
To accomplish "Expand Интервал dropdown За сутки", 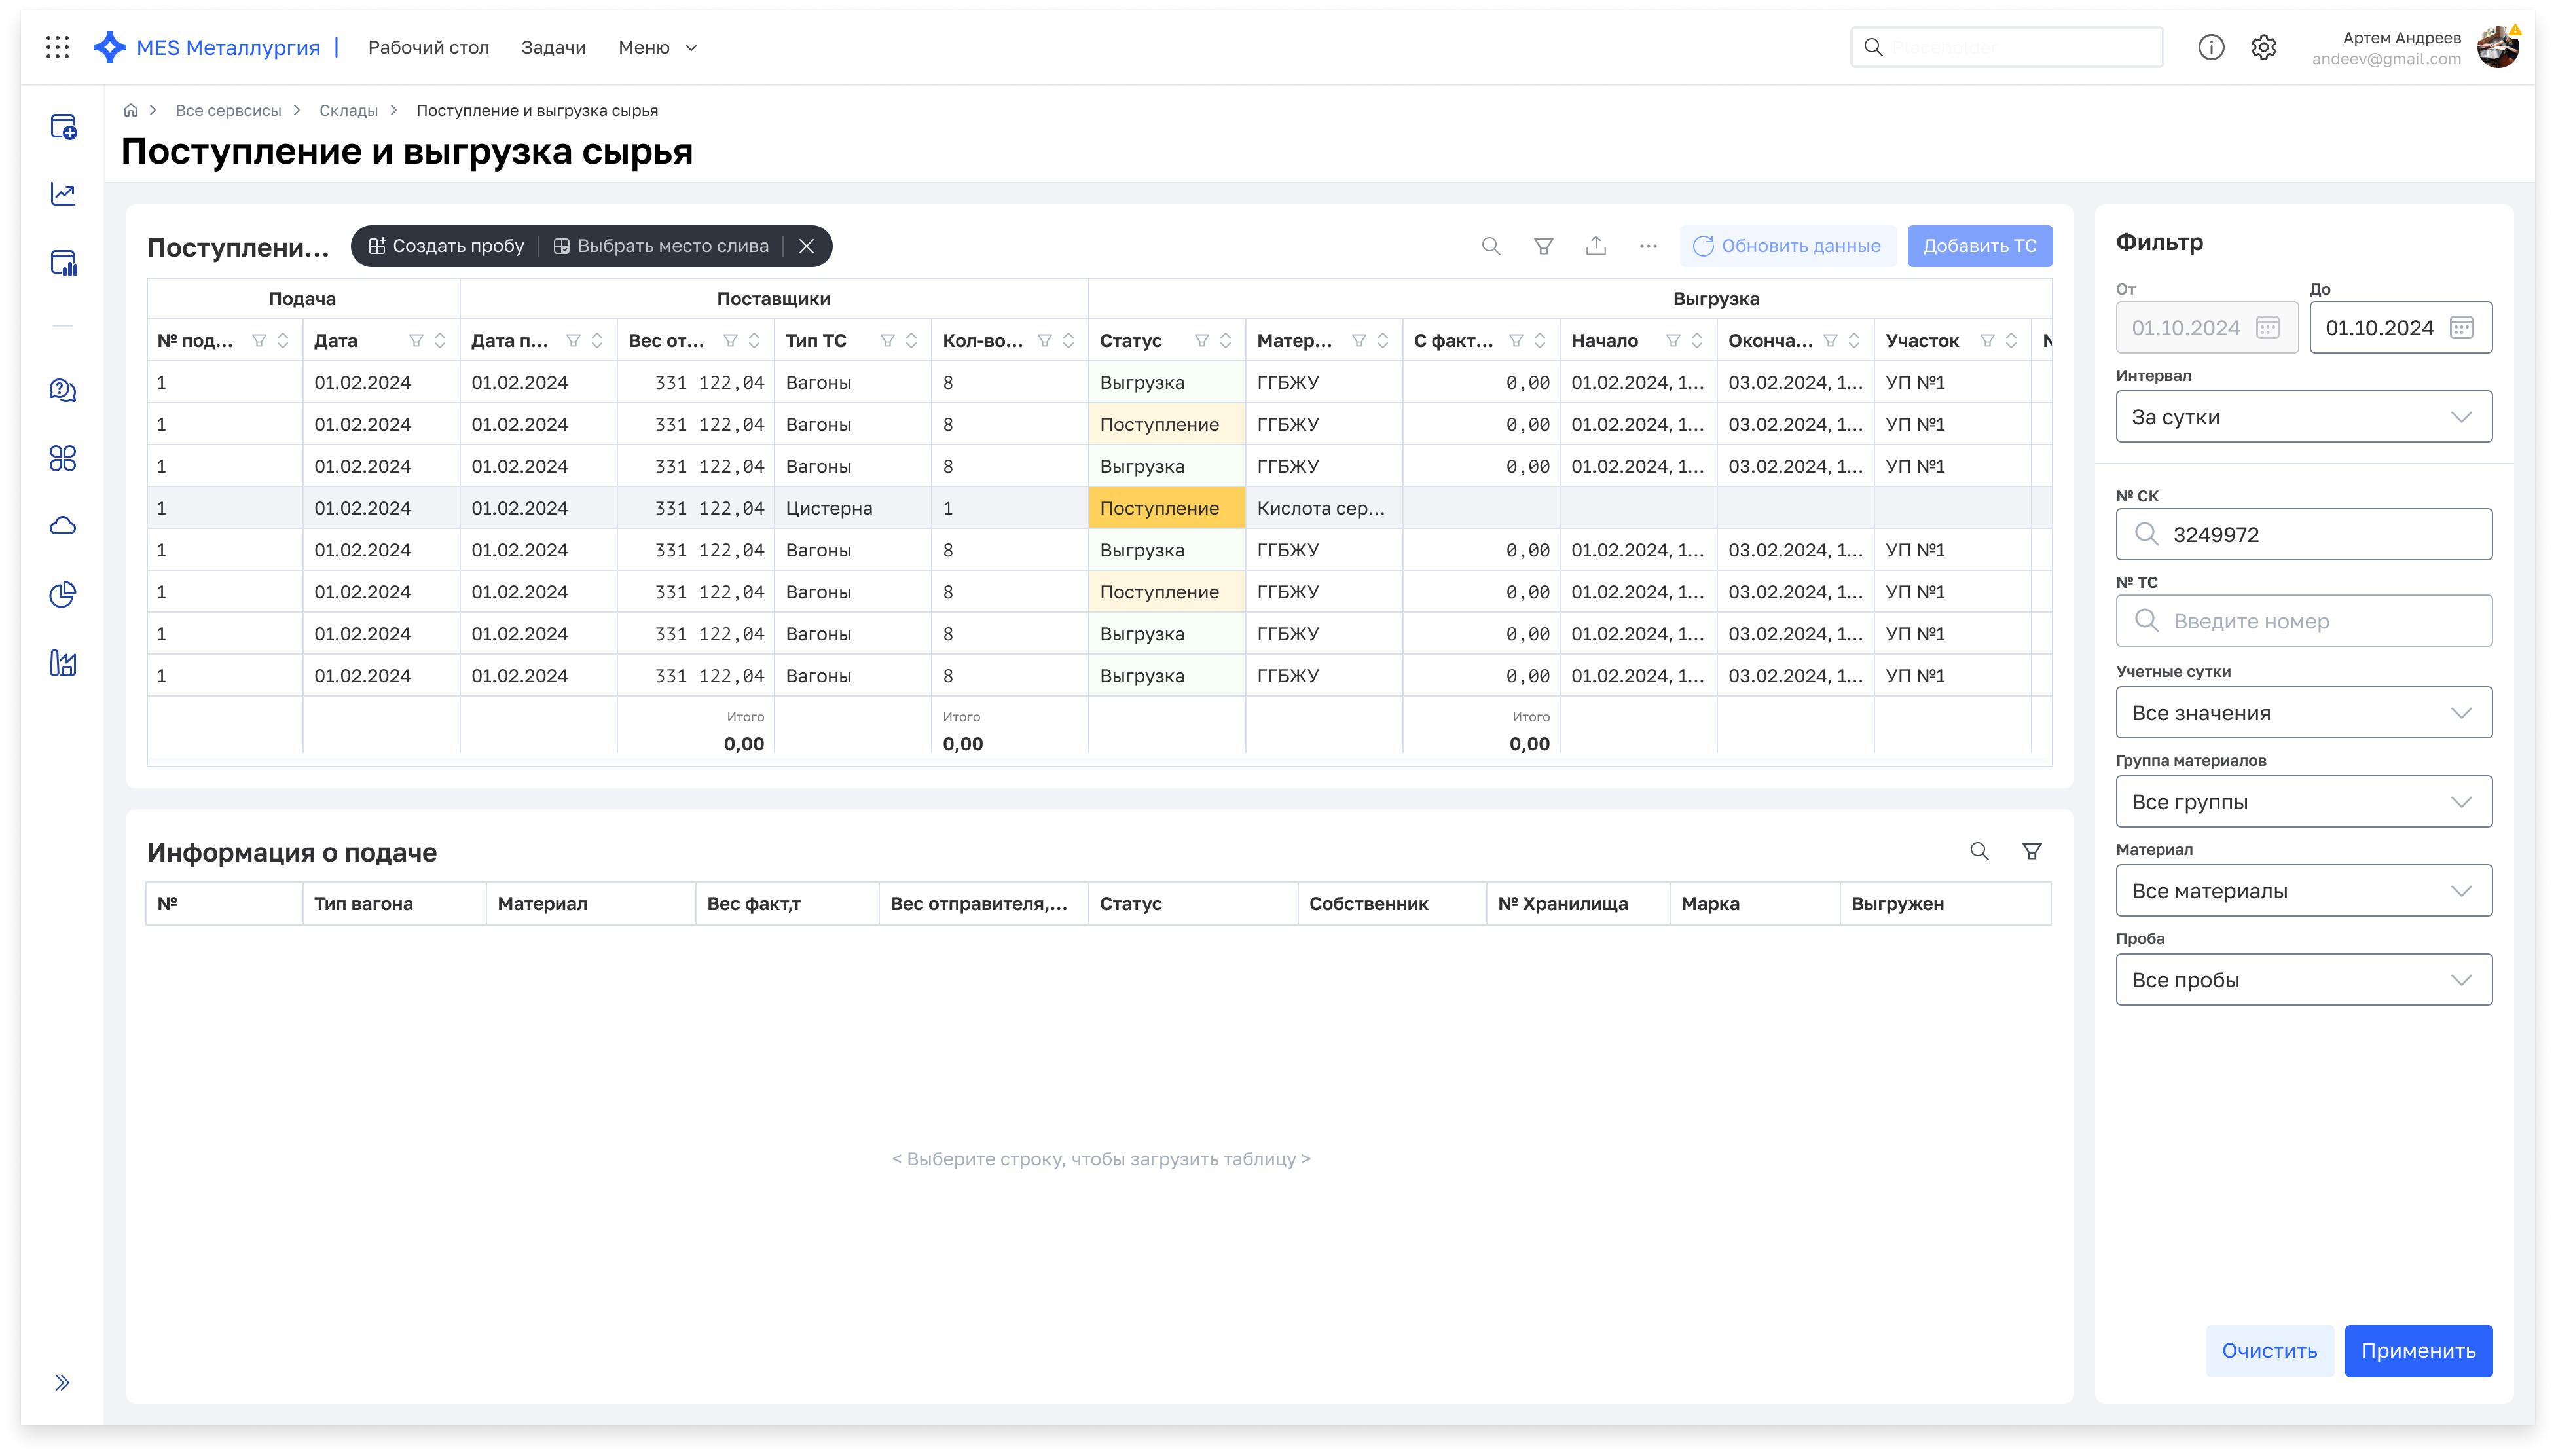I will coord(2303,417).
